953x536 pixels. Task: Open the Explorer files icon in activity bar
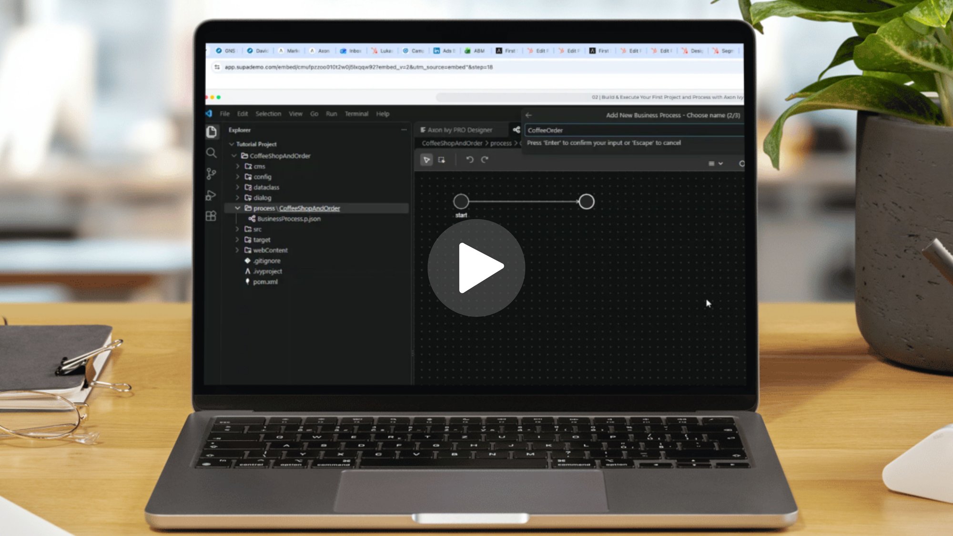click(212, 132)
